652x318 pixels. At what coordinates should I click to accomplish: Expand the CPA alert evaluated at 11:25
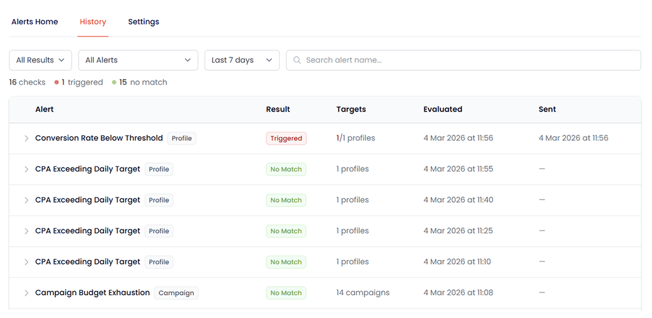(26, 231)
